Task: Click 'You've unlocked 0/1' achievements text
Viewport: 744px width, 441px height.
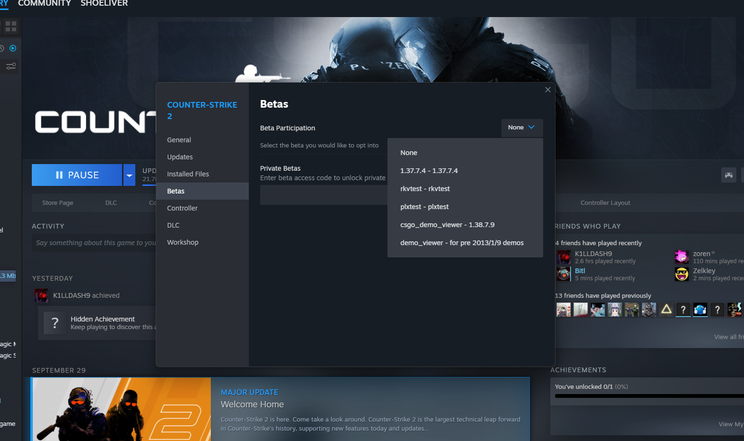Action: 584,386
